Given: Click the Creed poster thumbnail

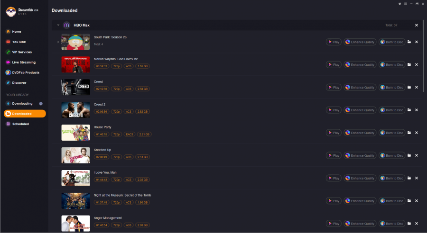Looking at the screenshot, I should point(76,87).
